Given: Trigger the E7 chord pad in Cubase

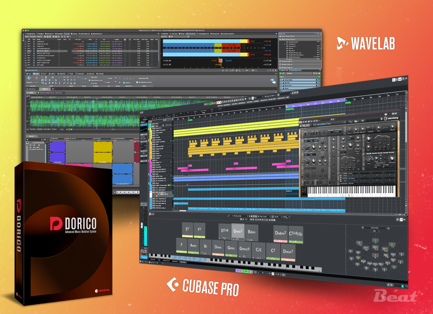Looking at the screenshot, I should coord(187,230).
